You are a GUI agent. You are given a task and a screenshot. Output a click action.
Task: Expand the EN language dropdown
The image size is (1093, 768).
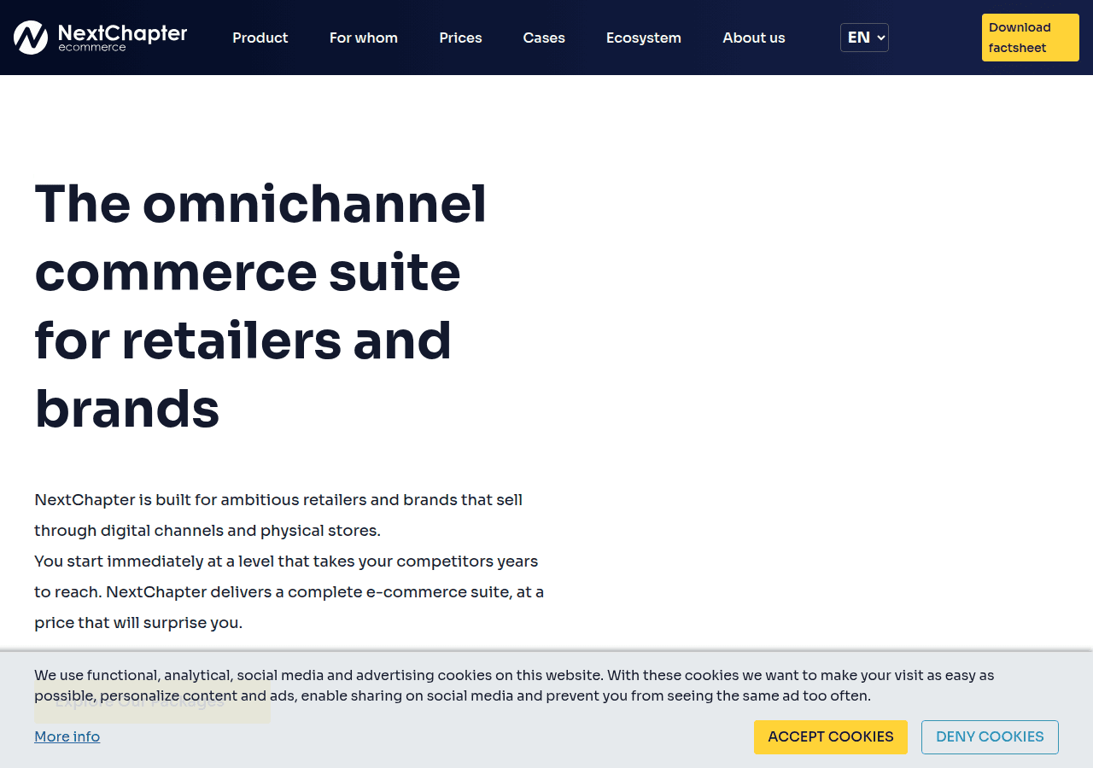[x=864, y=38]
